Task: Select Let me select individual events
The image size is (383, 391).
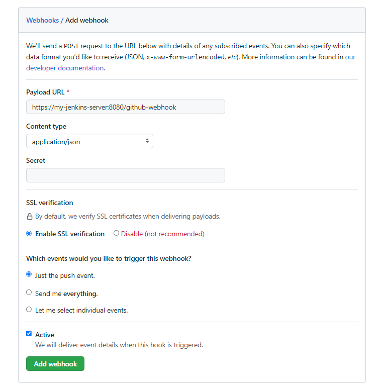Action: (29, 310)
